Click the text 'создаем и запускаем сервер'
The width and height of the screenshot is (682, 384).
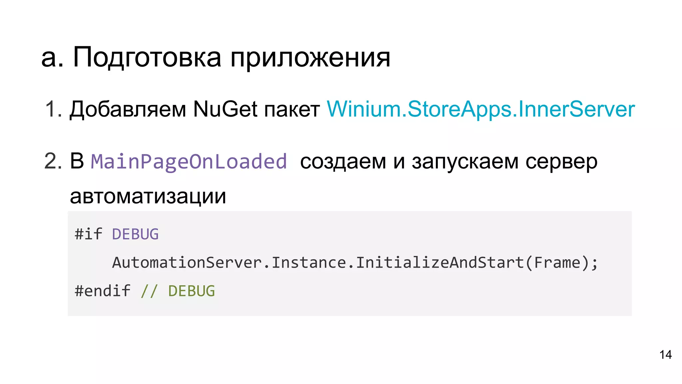[x=449, y=162]
